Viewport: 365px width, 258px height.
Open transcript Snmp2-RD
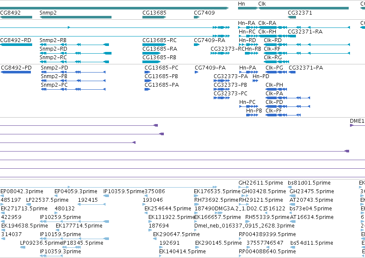(53, 49)
